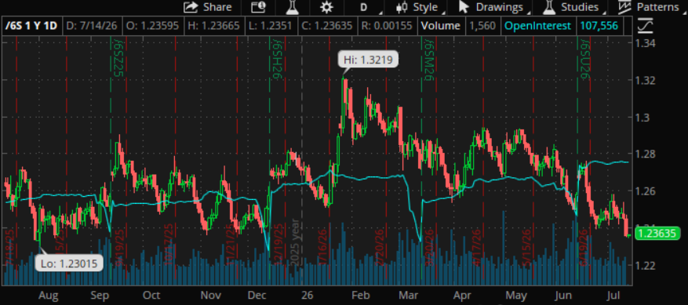Open the Drawings cursor menu
The width and height of the screenshot is (688, 305).
490,7
